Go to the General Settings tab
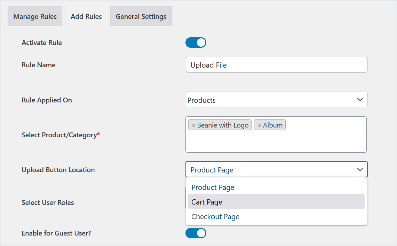This screenshot has height=246, width=397. coord(141,16)
